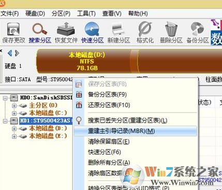The image size is (222, 190).
Task: Click the 搜索分区 magnifier icon
Action: [40, 29]
